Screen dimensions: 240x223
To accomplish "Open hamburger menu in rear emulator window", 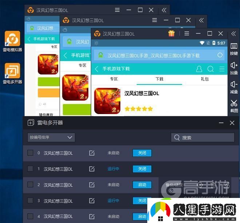I will (x=117, y=10).
